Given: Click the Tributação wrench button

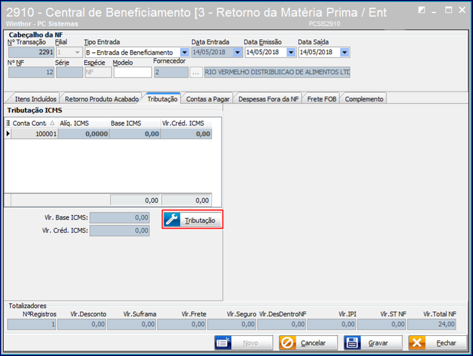Looking at the screenshot, I should pos(192,219).
